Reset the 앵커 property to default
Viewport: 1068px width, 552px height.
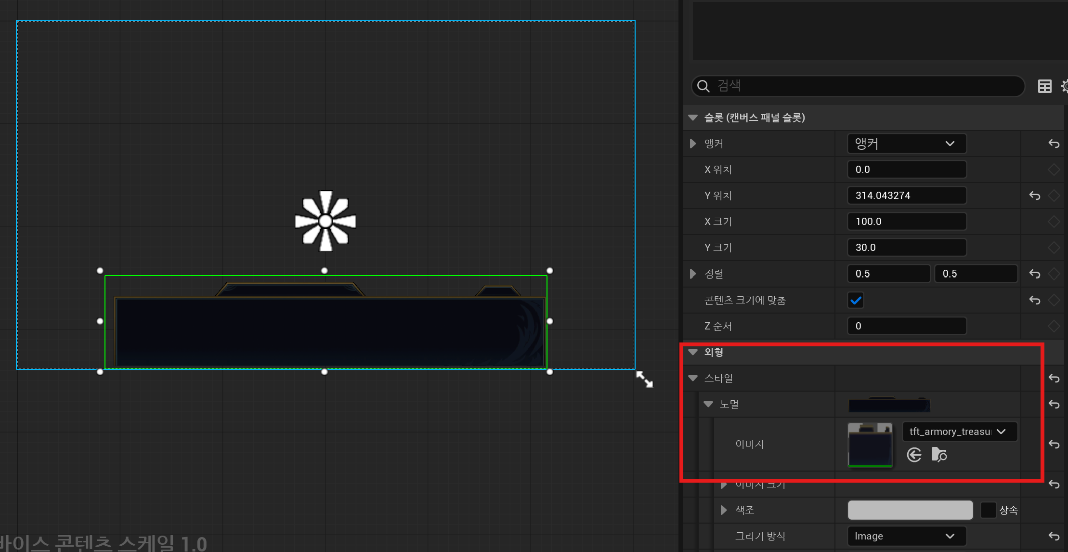(1054, 144)
